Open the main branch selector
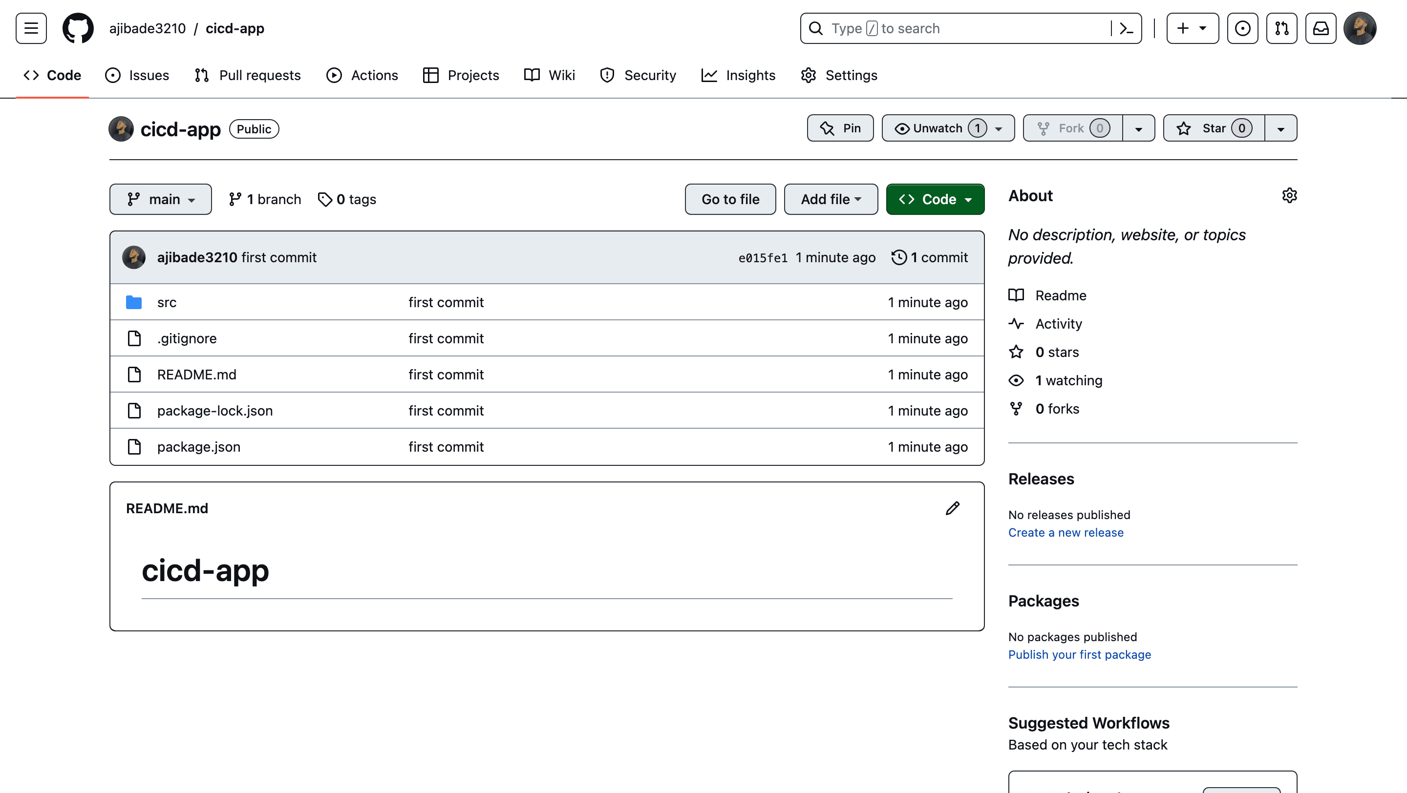The width and height of the screenshot is (1407, 793). [160, 199]
